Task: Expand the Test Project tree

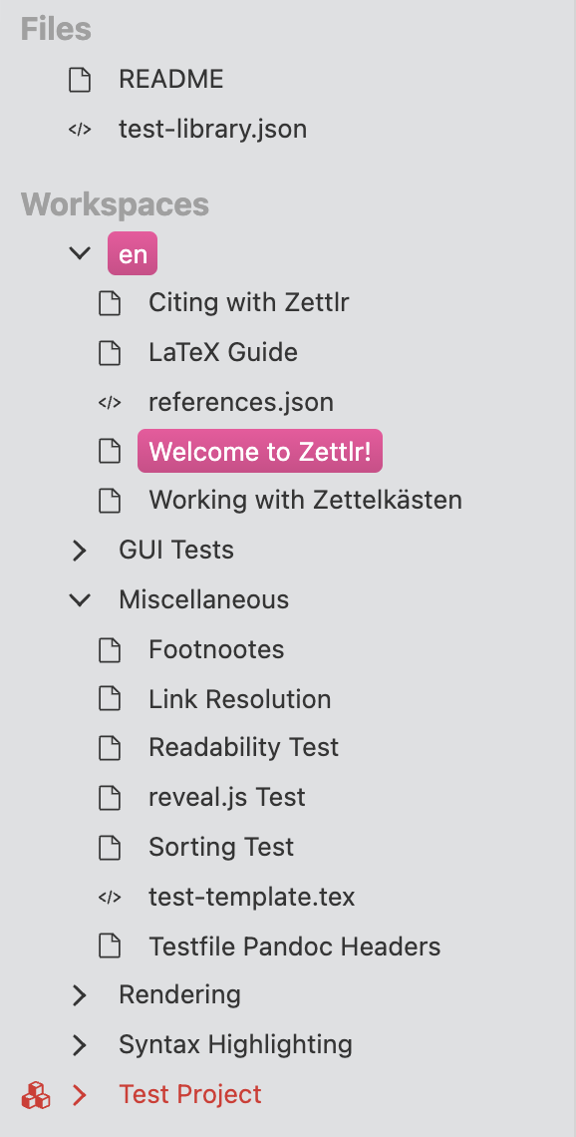Action: 80,1095
